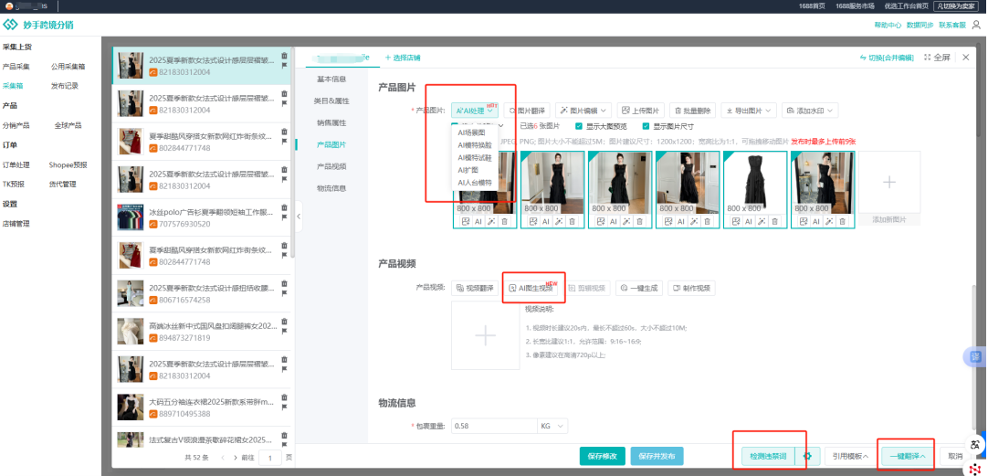Expand the 导出图片 dropdown
The height and width of the screenshot is (476, 988).
click(x=746, y=111)
